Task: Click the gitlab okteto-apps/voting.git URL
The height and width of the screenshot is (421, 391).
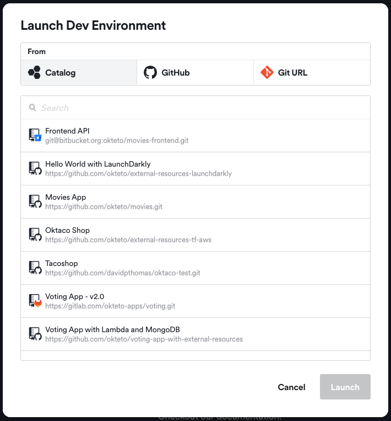Action: 110,306
